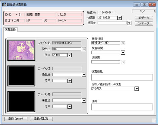Click the empty 診断医 field
The image size is (158, 125).
click(106, 62)
